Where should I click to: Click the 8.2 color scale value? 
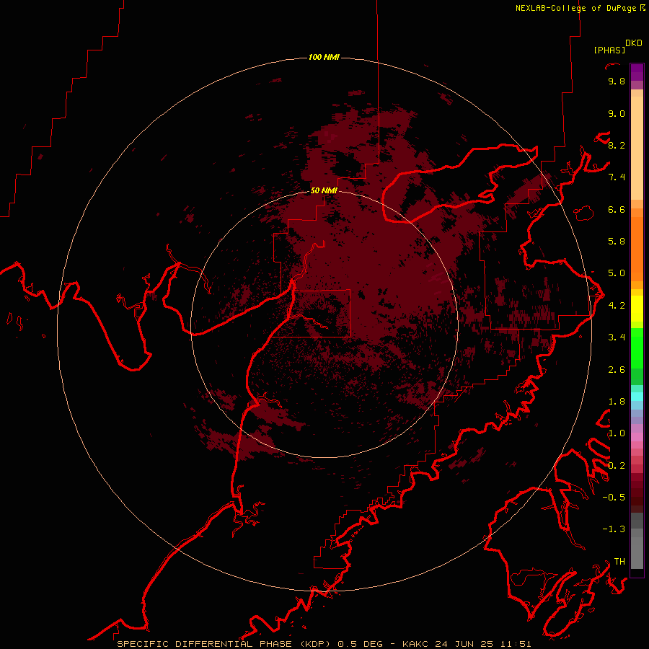pos(617,146)
